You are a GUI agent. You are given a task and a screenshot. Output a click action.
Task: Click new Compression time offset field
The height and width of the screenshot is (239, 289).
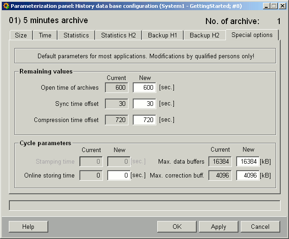tap(144, 120)
